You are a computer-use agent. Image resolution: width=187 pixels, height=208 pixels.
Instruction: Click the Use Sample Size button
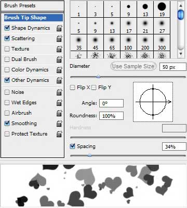133,66
